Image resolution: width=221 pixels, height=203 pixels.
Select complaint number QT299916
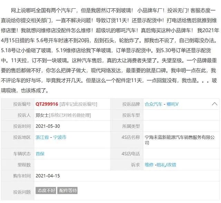(47, 104)
